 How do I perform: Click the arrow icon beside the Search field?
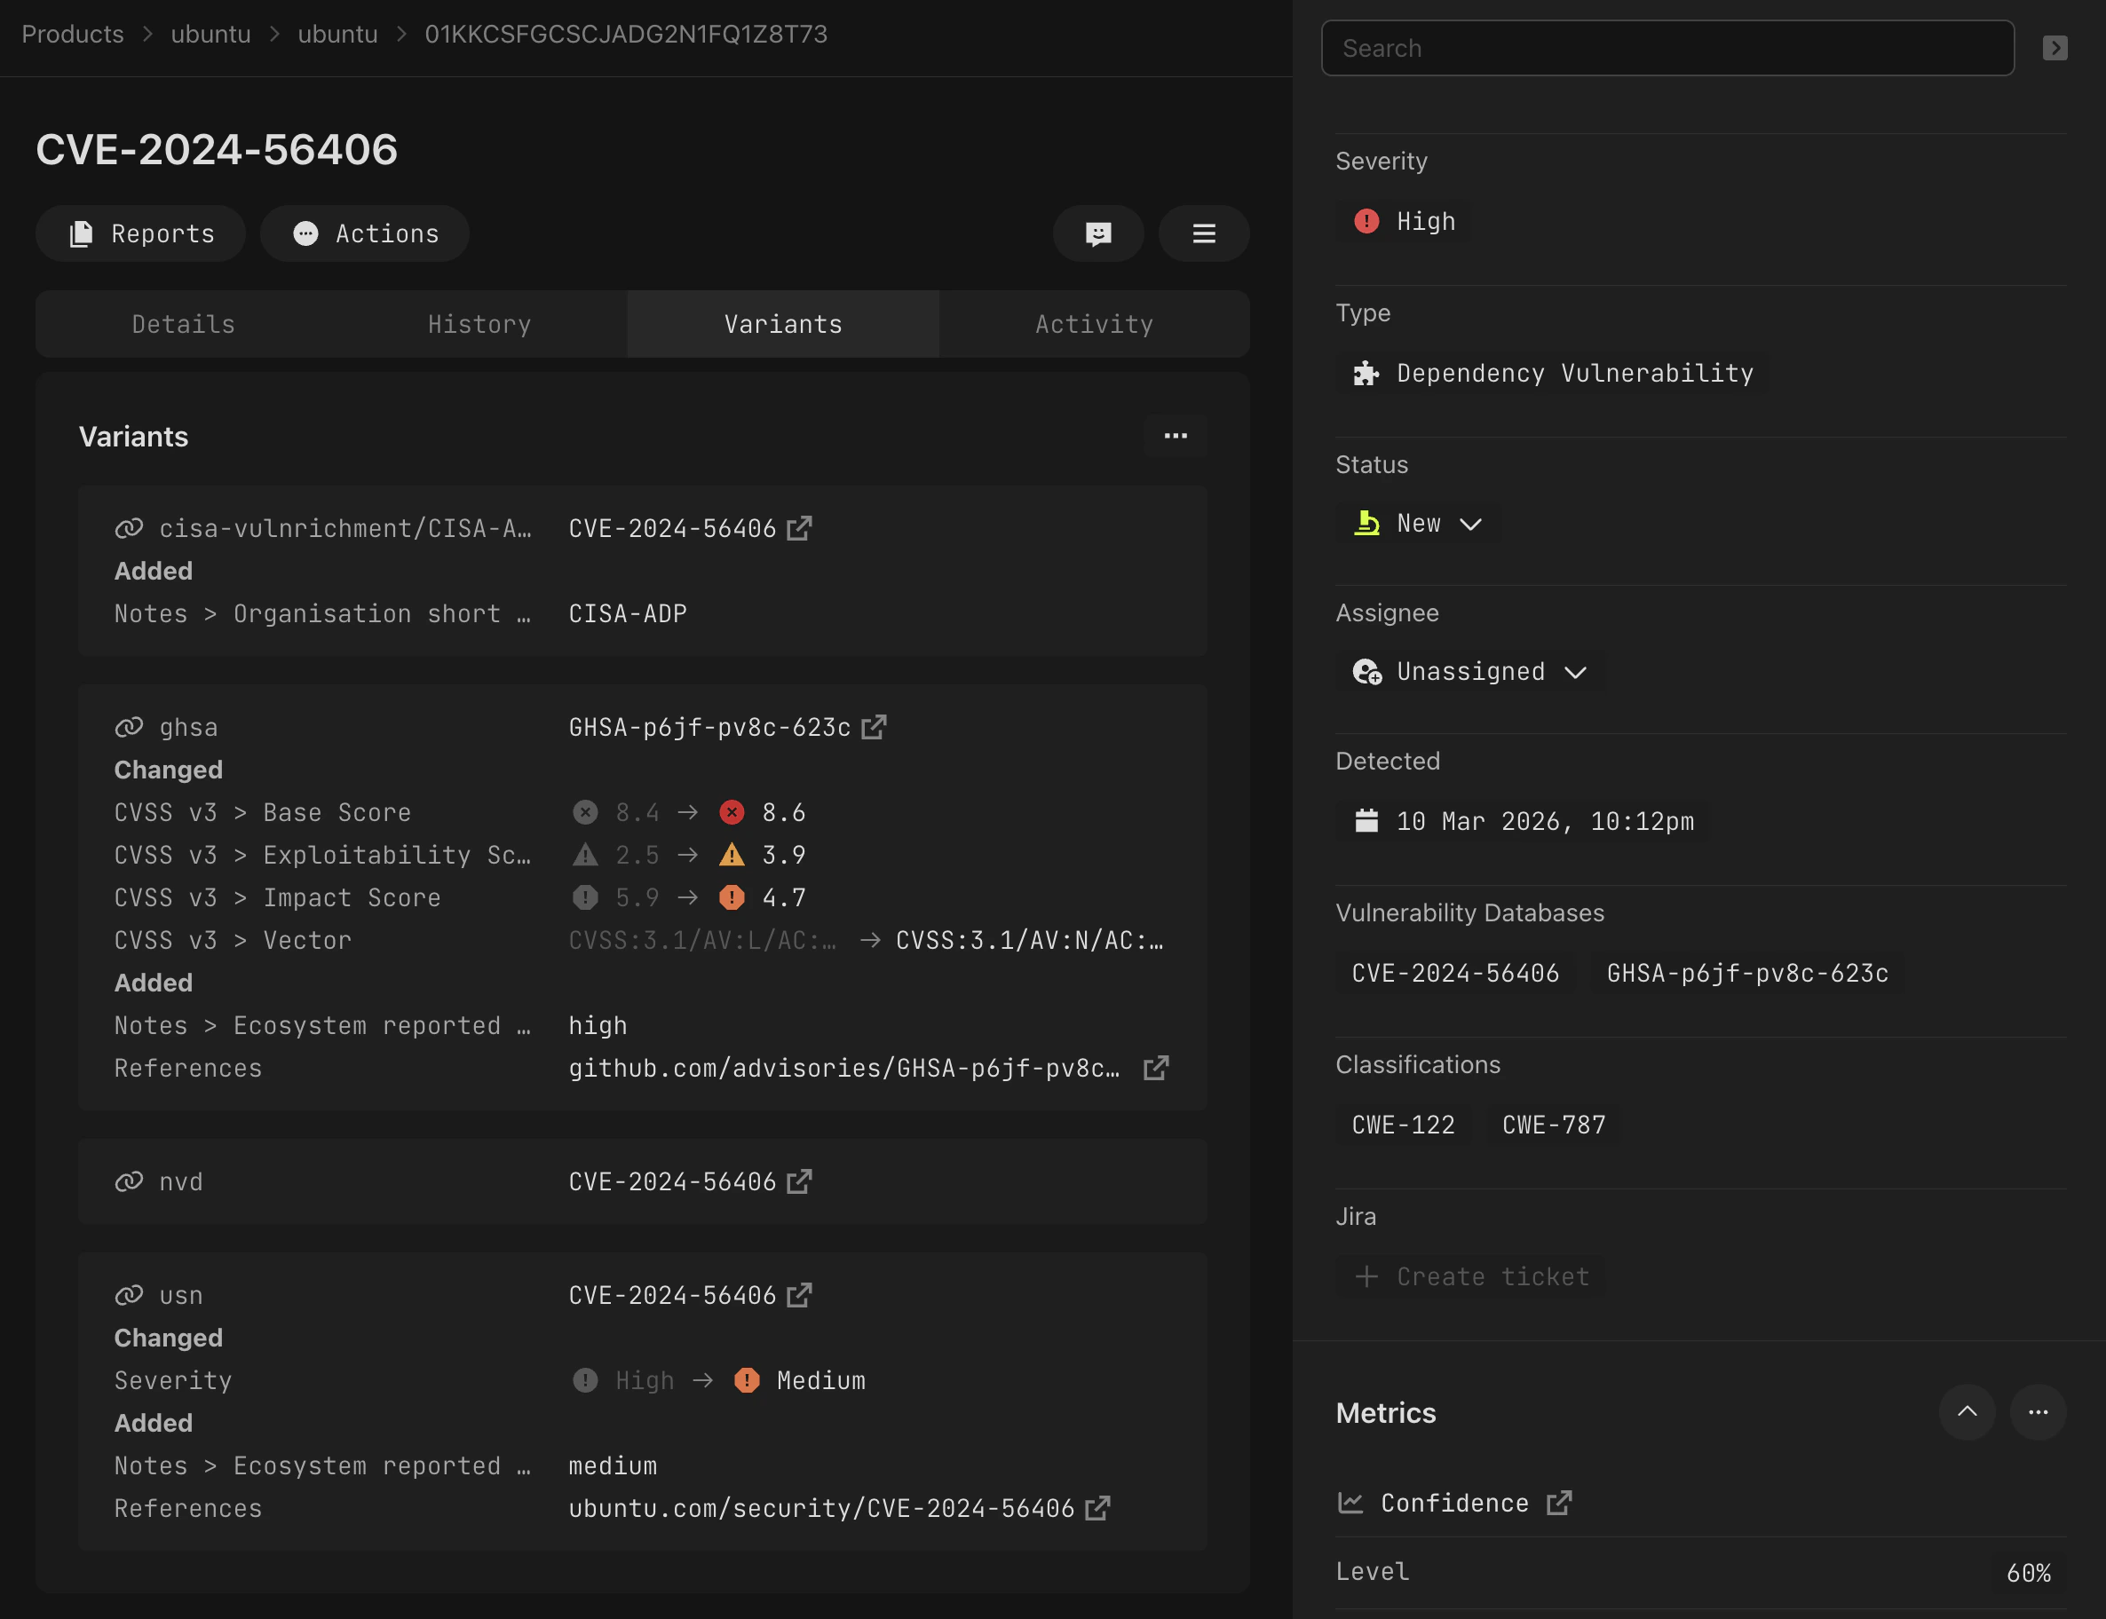point(2055,47)
